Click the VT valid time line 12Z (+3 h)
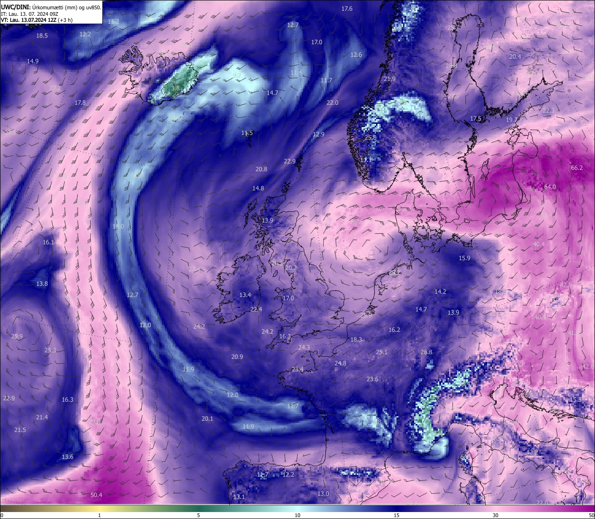This screenshot has height=519, width=595. (x=37, y=20)
